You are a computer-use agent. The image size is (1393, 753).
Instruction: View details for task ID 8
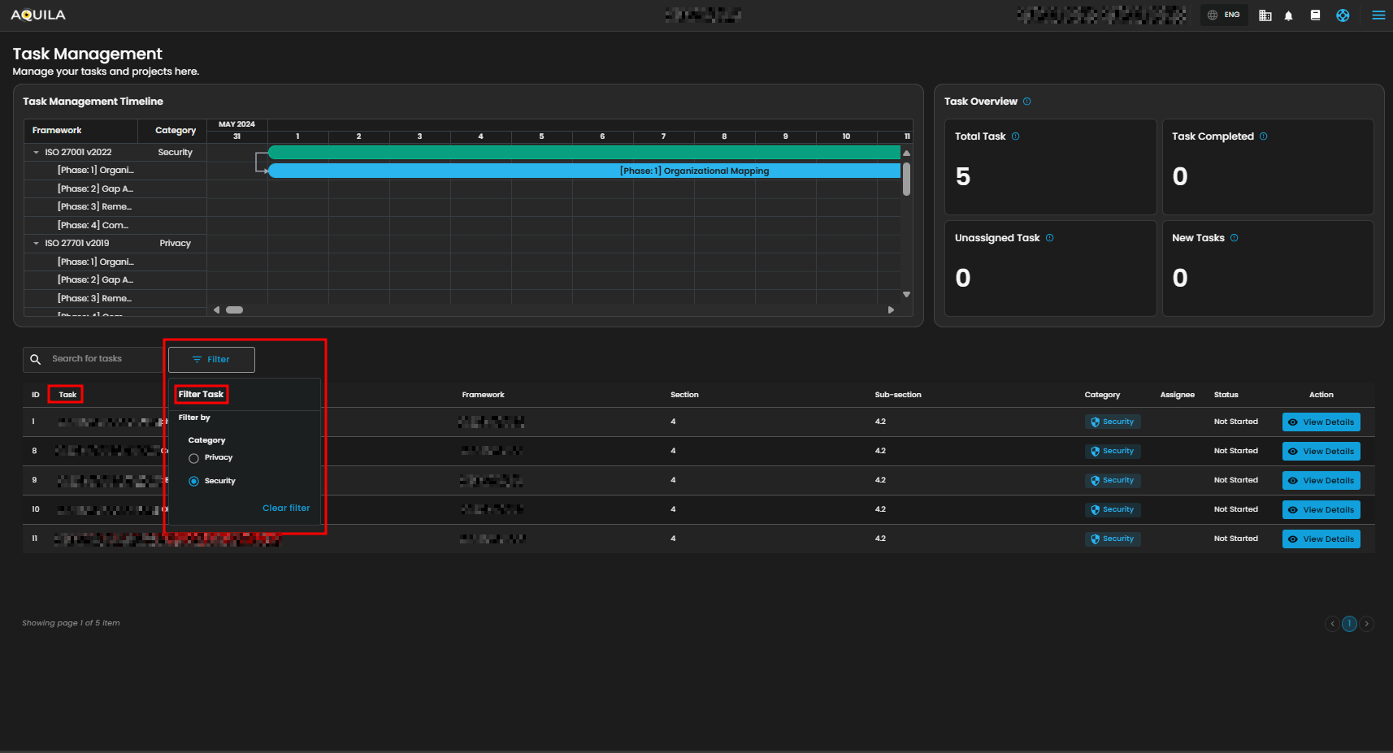click(1321, 452)
